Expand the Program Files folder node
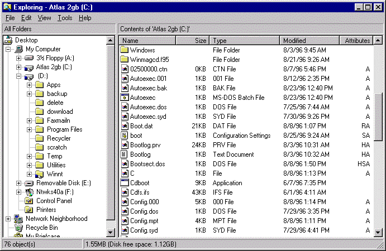Image resolution: width=386 pixels, height=251 pixels. 29,129
